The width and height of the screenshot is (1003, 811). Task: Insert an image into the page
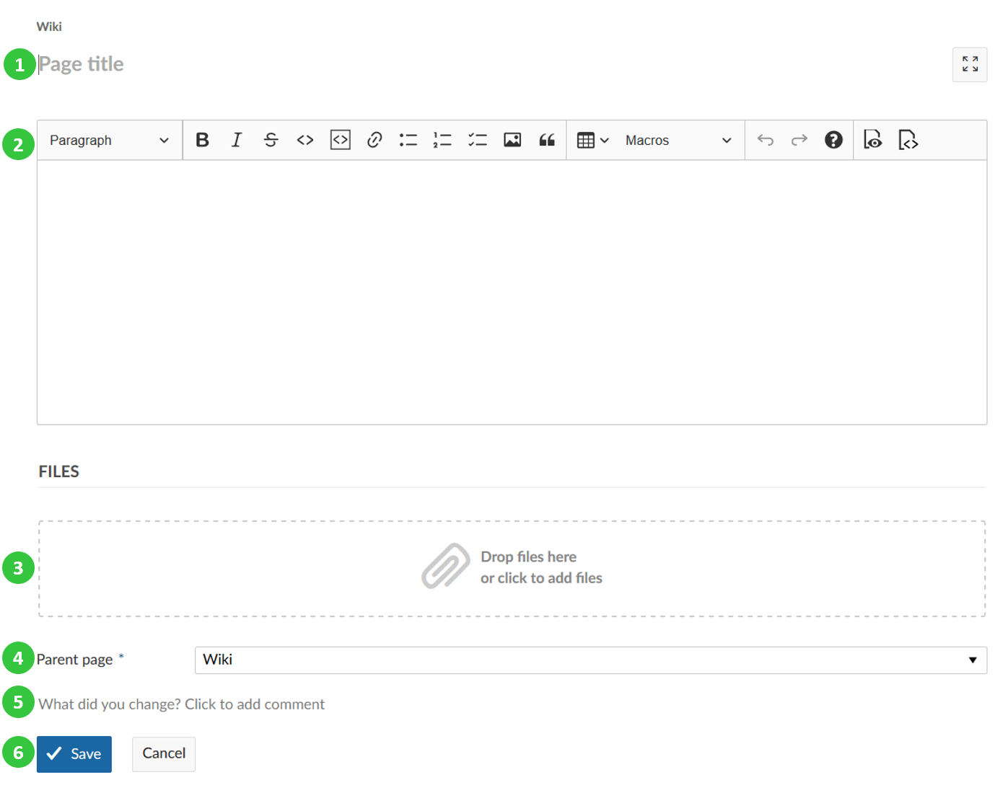tap(512, 140)
